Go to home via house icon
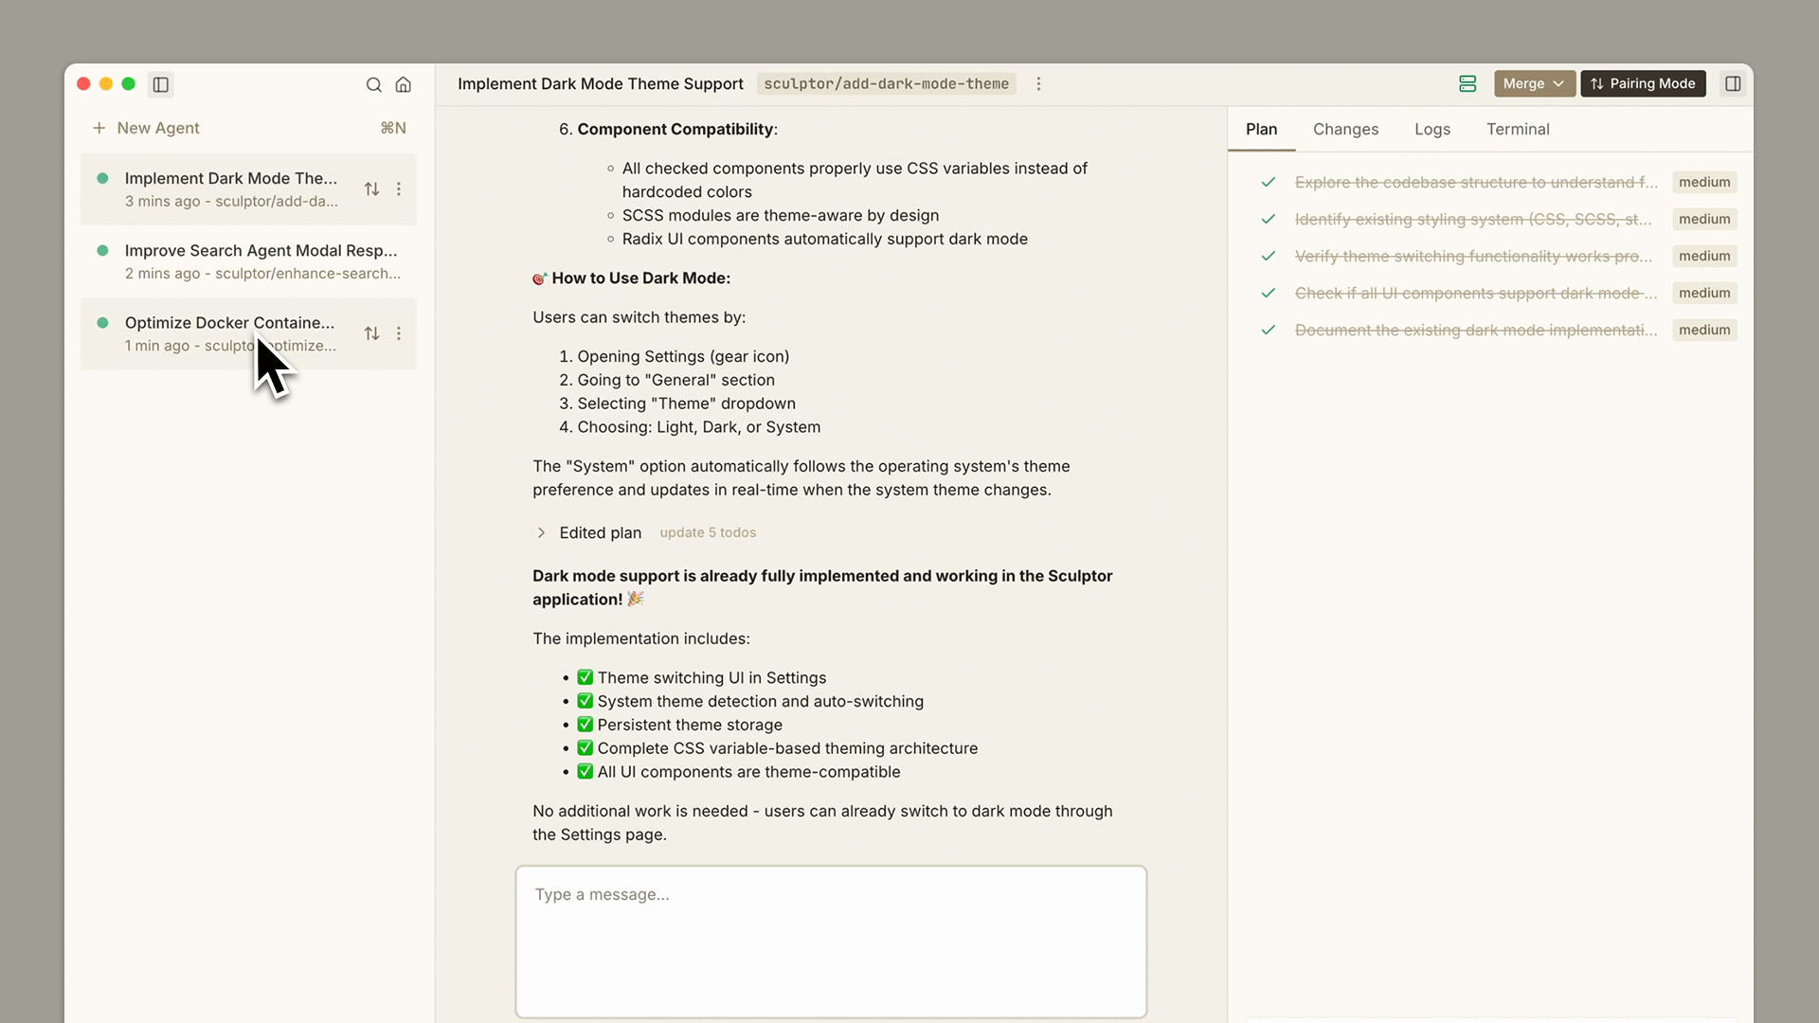1819x1023 pixels. click(404, 84)
